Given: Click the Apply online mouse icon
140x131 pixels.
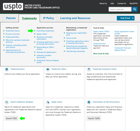Looking at the screenshot, I should (48, 102).
